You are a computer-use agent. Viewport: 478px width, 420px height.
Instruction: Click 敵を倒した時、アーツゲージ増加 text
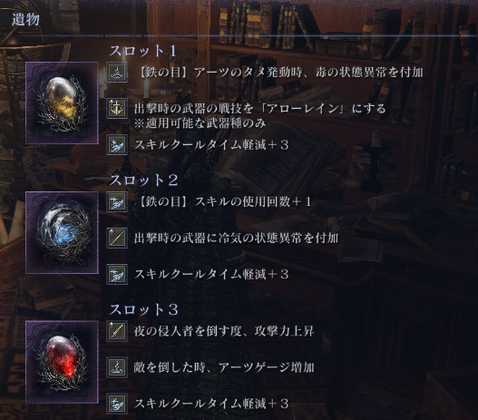point(224,367)
